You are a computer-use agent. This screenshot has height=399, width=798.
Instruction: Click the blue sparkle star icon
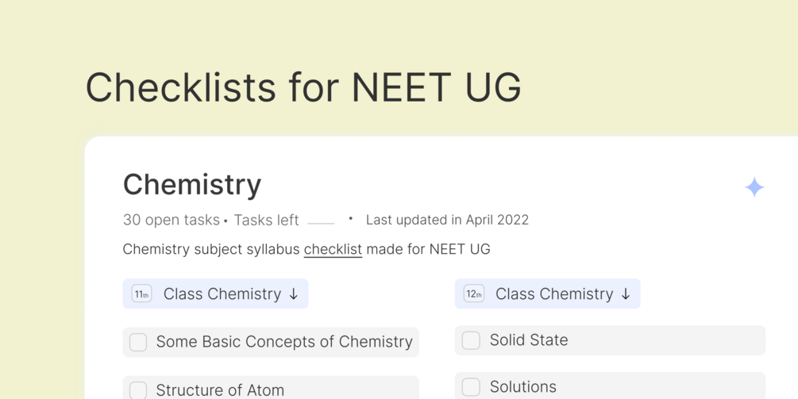click(x=754, y=187)
